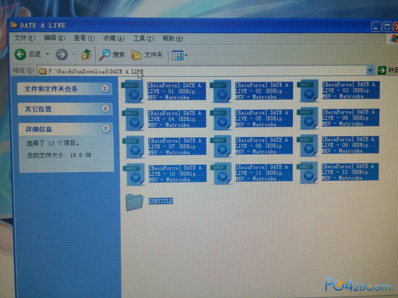Click the 其它位置 header
The height and width of the screenshot is (298, 398).
[65, 109]
